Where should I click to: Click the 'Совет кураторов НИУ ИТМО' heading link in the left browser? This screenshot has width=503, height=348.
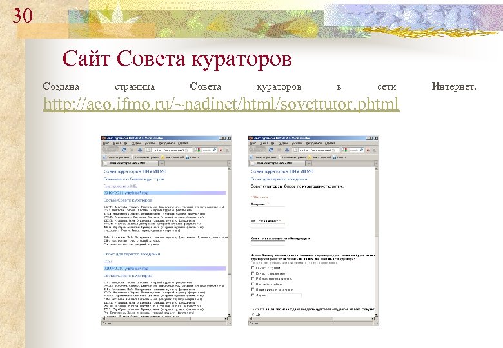(135, 171)
